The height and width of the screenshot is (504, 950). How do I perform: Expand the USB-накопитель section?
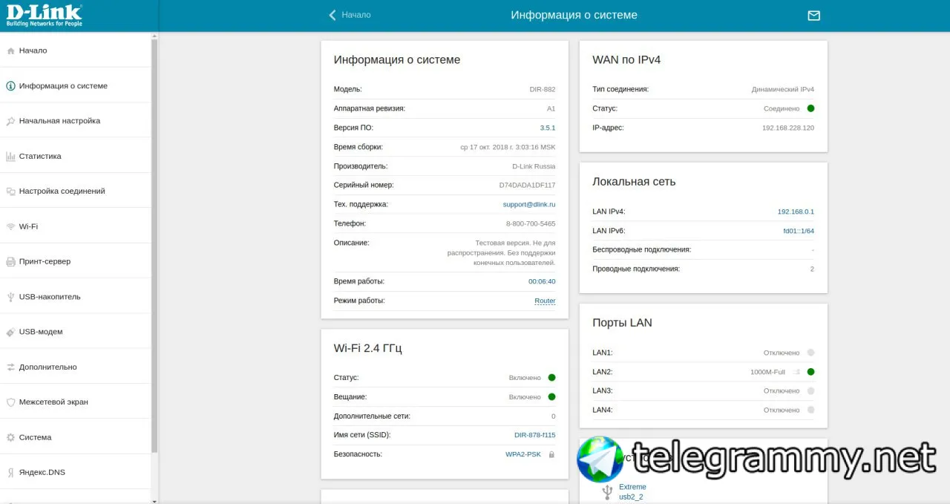click(x=75, y=296)
